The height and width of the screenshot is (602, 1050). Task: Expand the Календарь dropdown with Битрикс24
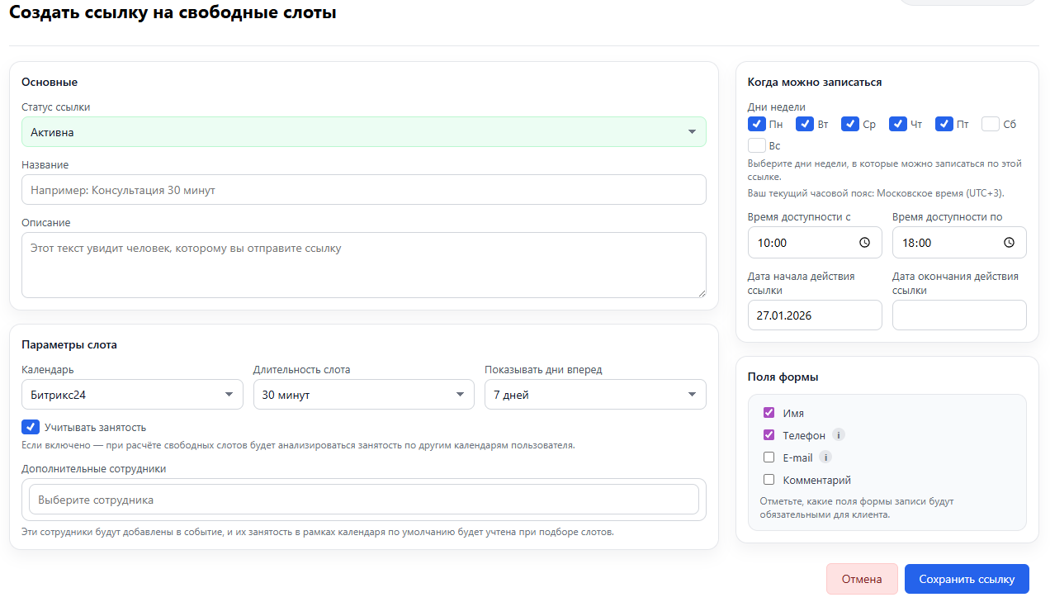click(132, 395)
